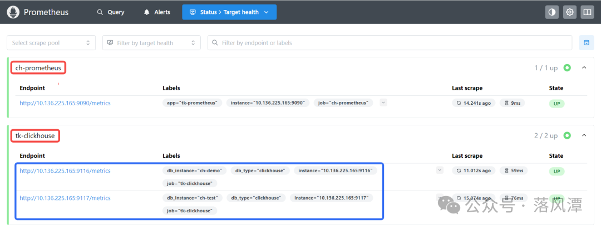Click the UP state badge for port 9116
Viewport: 601px width, 229px height.
click(556, 171)
